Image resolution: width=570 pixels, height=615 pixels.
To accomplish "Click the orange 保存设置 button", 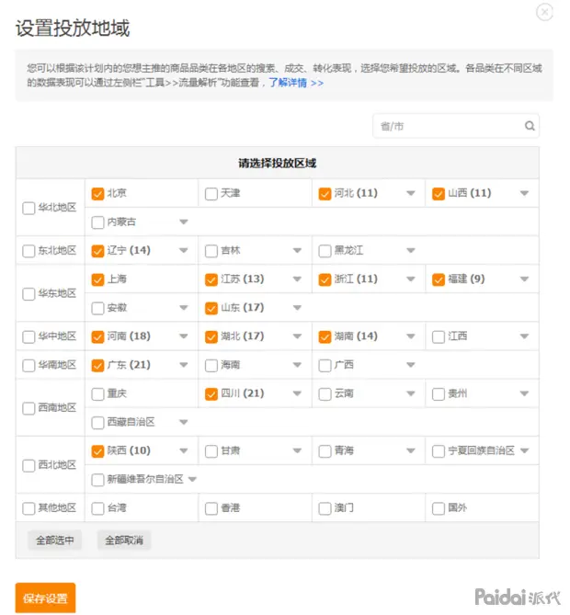I will pyautogui.click(x=45, y=598).
